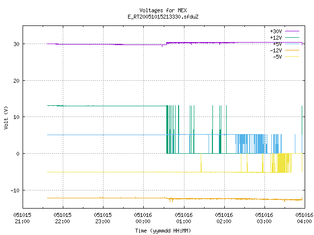Click the x-axis label 051016 00:00
314x235 pixels.
[143, 218]
